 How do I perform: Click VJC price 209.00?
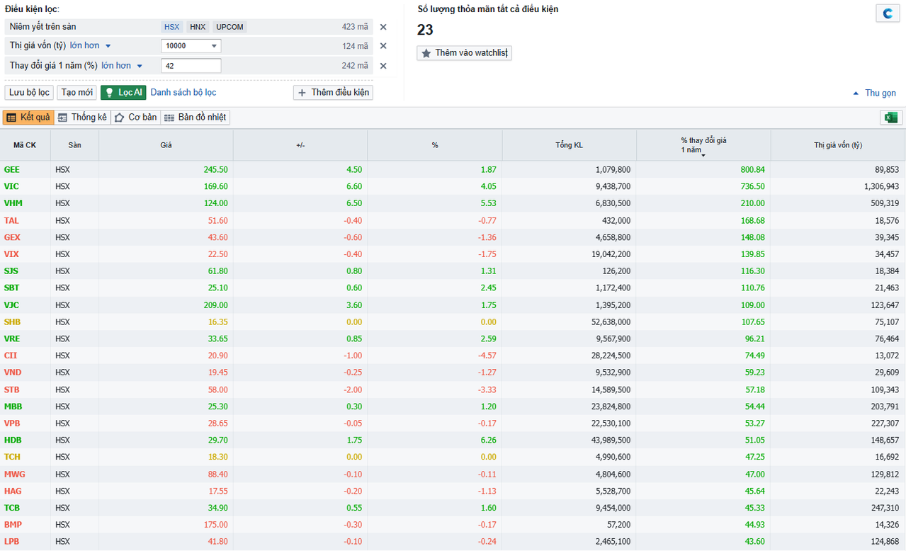[x=216, y=305]
